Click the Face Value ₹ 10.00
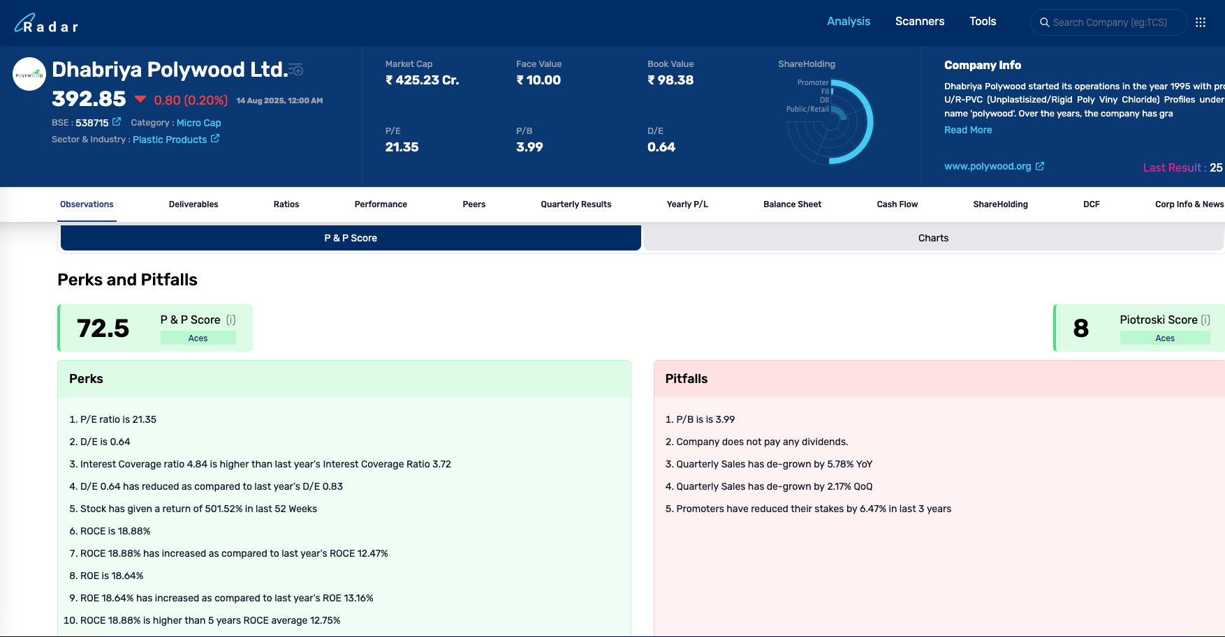Viewport: 1225px width, 637px height. [538, 80]
